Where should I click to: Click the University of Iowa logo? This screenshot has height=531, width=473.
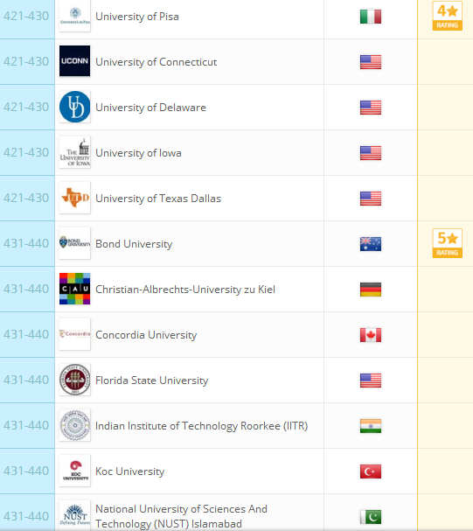75,152
